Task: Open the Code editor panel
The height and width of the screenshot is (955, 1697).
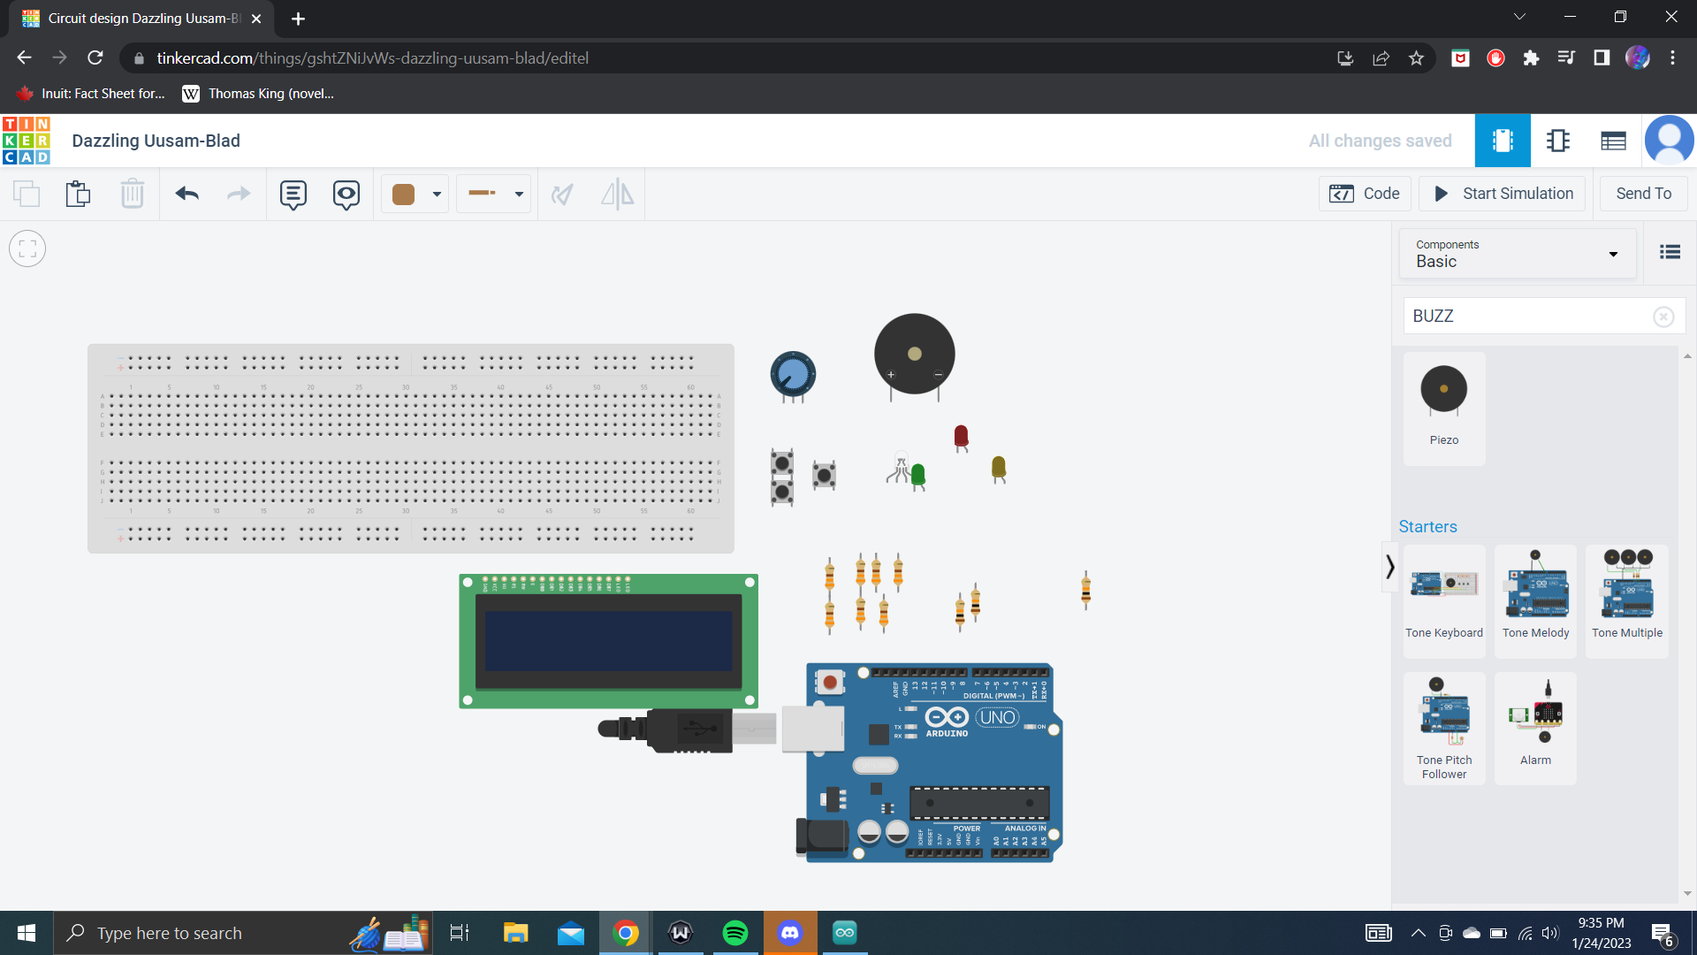Action: coord(1367,194)
